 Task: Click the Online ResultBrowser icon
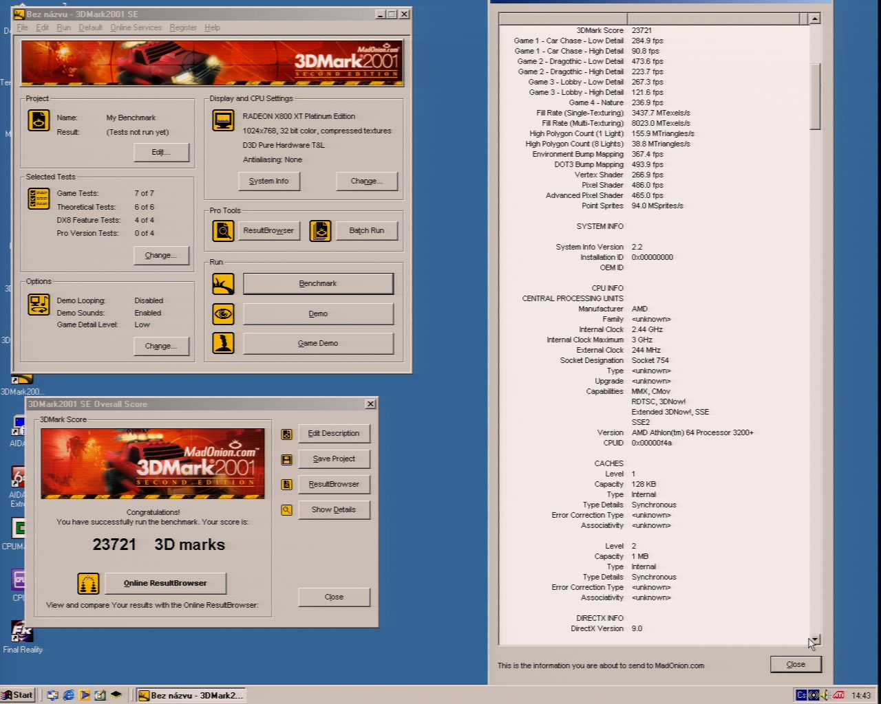click(x=88, y=584)
